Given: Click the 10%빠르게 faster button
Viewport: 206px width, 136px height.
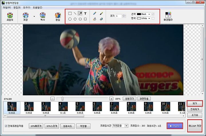Looking at the screenshot, I should [36, 126].
